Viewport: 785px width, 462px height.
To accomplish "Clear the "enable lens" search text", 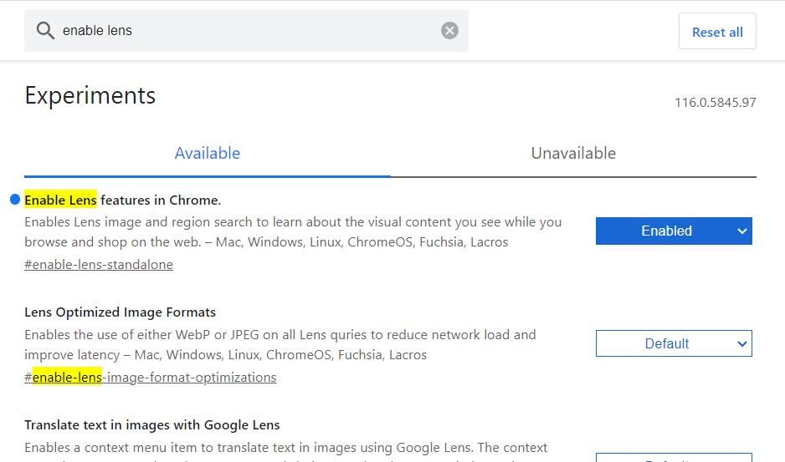I will 449,31.
